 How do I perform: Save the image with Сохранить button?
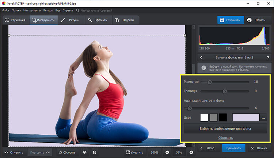(x=231, y=20)
